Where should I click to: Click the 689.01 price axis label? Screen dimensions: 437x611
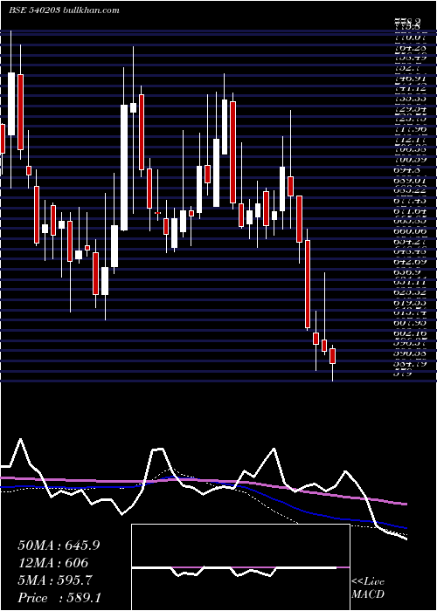tap(410, 180)
